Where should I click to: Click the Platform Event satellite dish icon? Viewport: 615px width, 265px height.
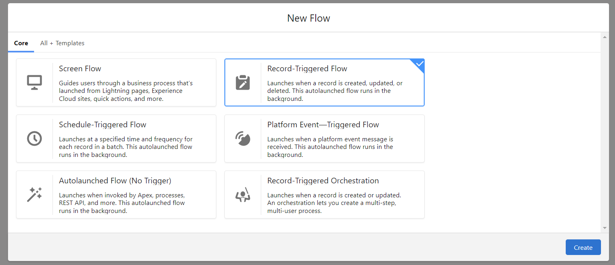point(243,139)
